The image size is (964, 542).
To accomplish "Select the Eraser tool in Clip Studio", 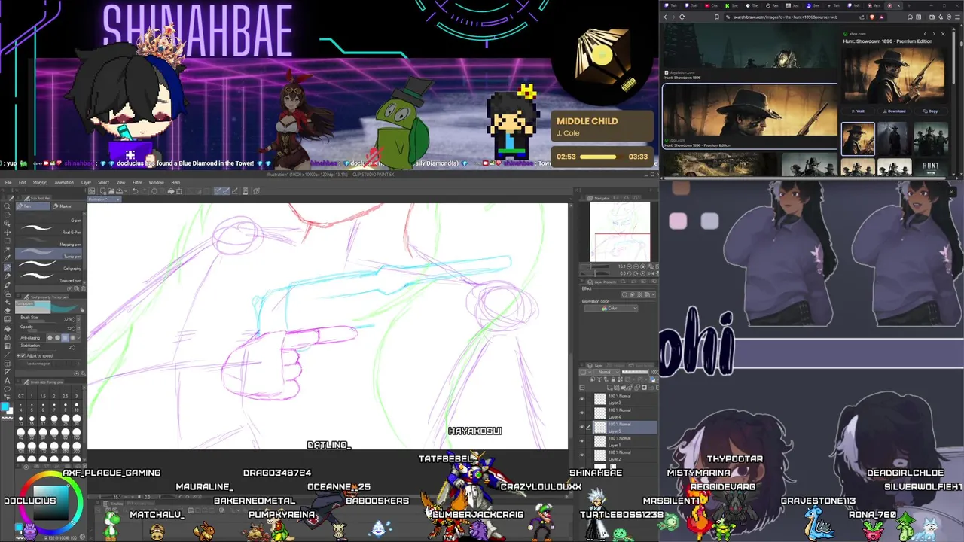I will click(7, 310).
